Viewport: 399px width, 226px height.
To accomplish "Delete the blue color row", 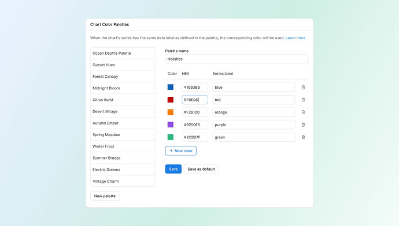I will click(x=303, y=87).
